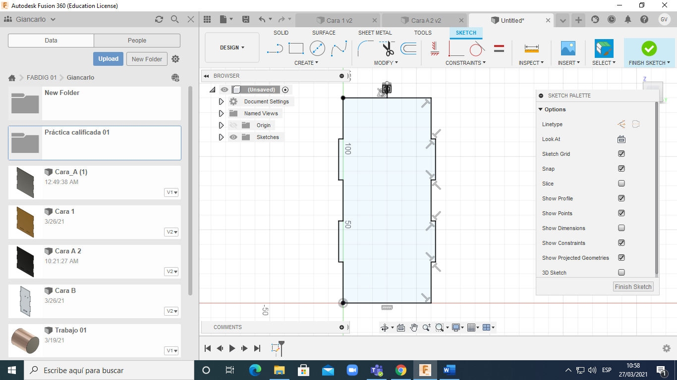Open the Cara 1 v2 document tab
This screenshot has width=677, height=380.
coord(339,20)
